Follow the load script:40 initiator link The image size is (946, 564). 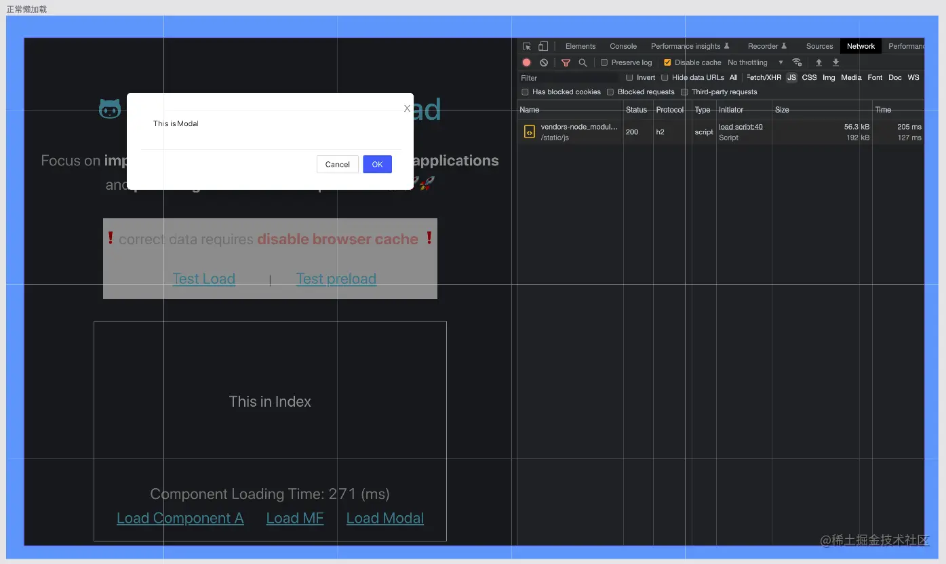[739, 126]
